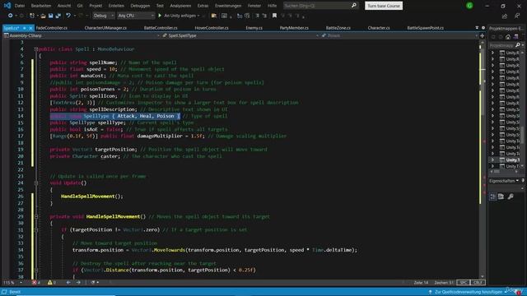Open the Debug configuration dropdown

[x=103, y=16]
